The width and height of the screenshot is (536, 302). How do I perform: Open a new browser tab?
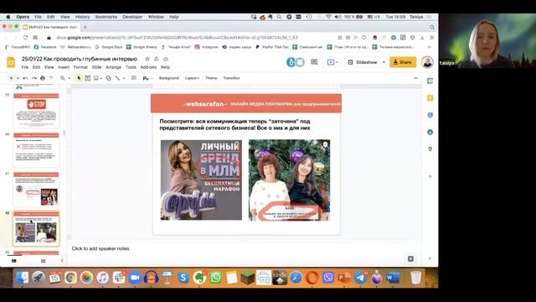pos(85,27)
